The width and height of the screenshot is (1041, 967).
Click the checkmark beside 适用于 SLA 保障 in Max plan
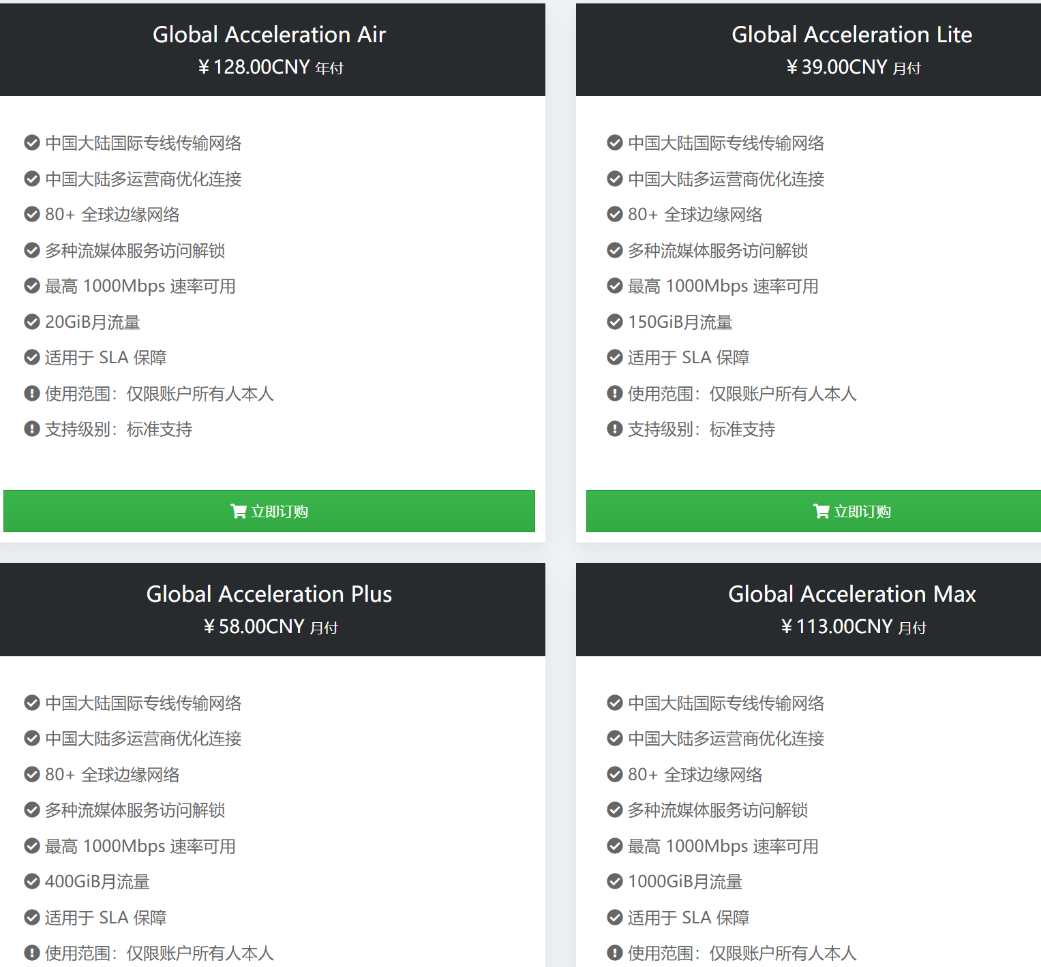point(615,917)
